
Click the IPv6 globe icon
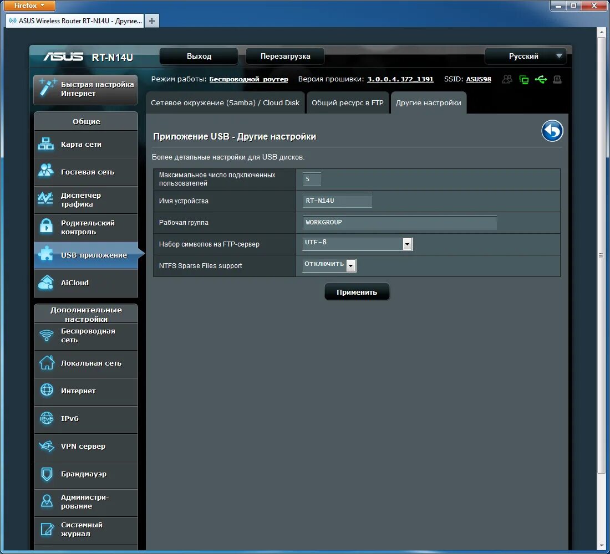pyautogui.click(x=47, y=418)
